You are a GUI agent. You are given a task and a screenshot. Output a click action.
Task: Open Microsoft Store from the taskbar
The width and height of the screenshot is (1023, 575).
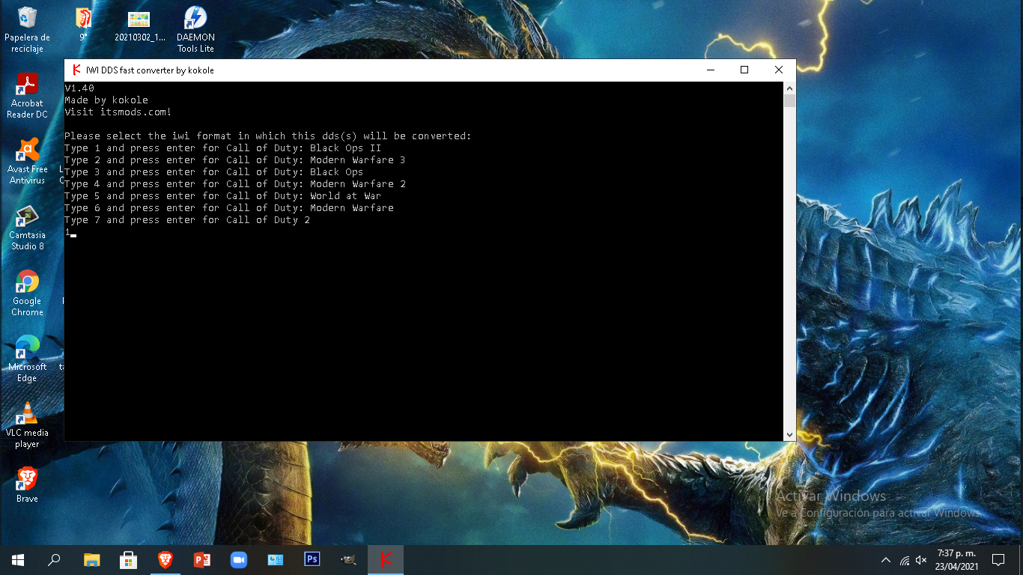coord(128,559)
